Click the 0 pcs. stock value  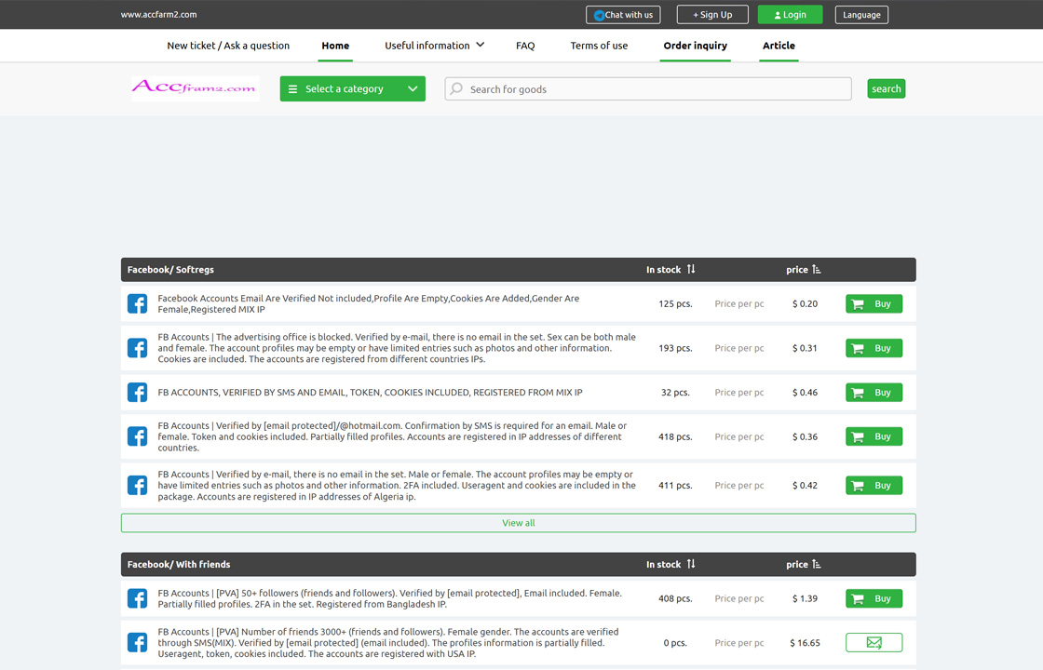click(x=675, y=643)
